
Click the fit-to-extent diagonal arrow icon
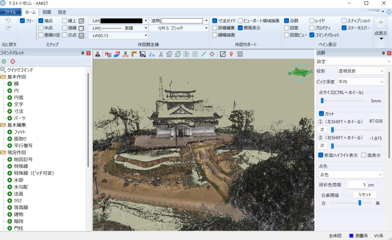[x=222, y=54]
